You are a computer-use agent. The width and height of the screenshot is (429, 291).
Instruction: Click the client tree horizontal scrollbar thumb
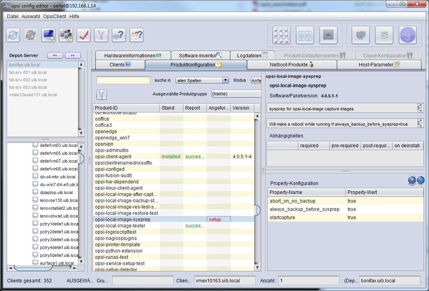[33, 268]
